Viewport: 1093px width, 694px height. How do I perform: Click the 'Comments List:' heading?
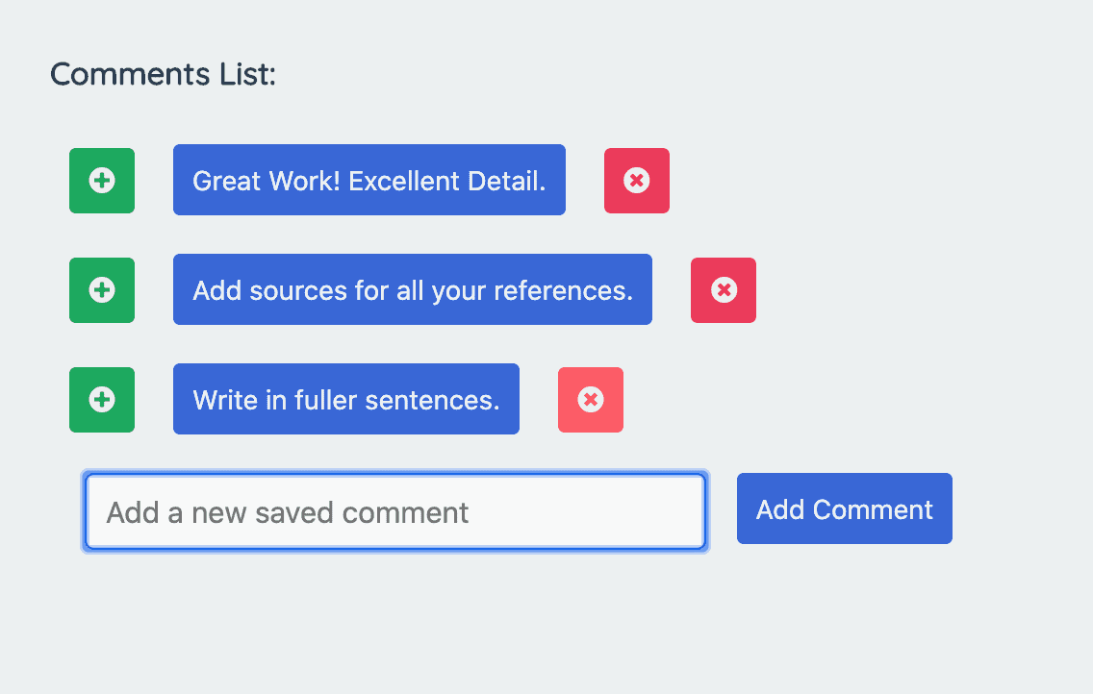tap(163, 74)
